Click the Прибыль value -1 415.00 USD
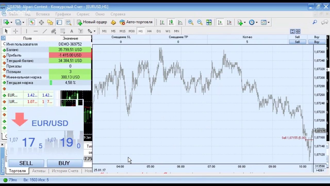Image resolution: width=330 pixels, height=186 pixels. coord(70,55)
